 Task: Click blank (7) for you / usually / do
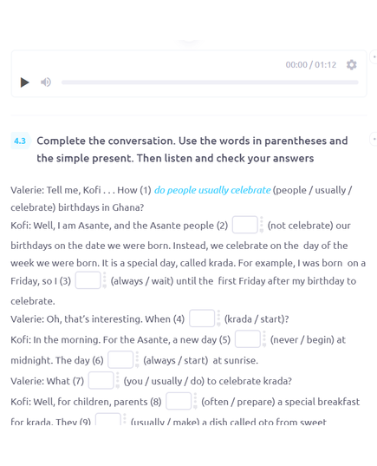tap(101, 380)
